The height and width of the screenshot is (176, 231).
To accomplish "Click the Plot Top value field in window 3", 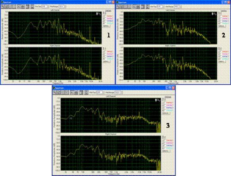I will [x=99, y=93].
